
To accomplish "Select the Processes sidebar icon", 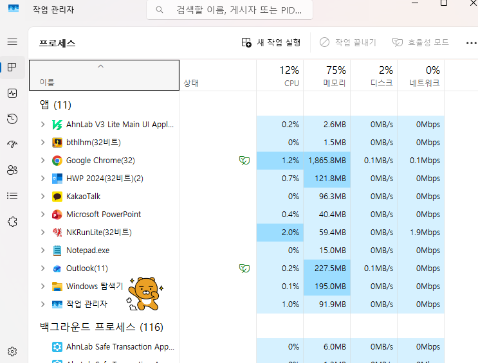I will click(12, 67).
